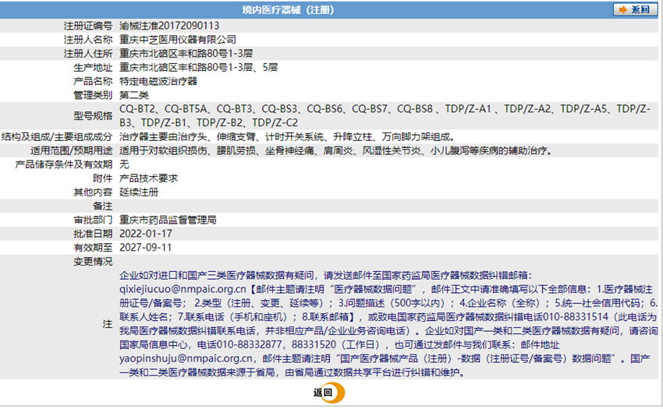The height and width of the screenshot is (409, 663).
Task: Select the registrant address 重庆市北碚区丰和路80号1-3层
Action: pos(186,54)
